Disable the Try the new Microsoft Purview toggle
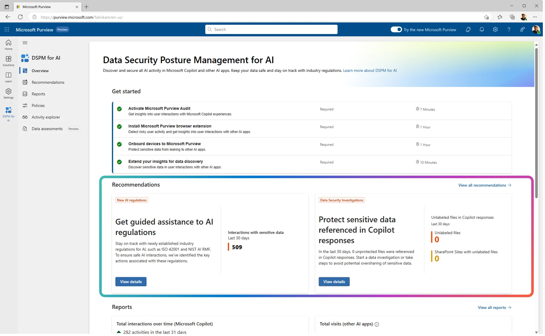Screen dimensions: 545x336 tap(396, 29)
